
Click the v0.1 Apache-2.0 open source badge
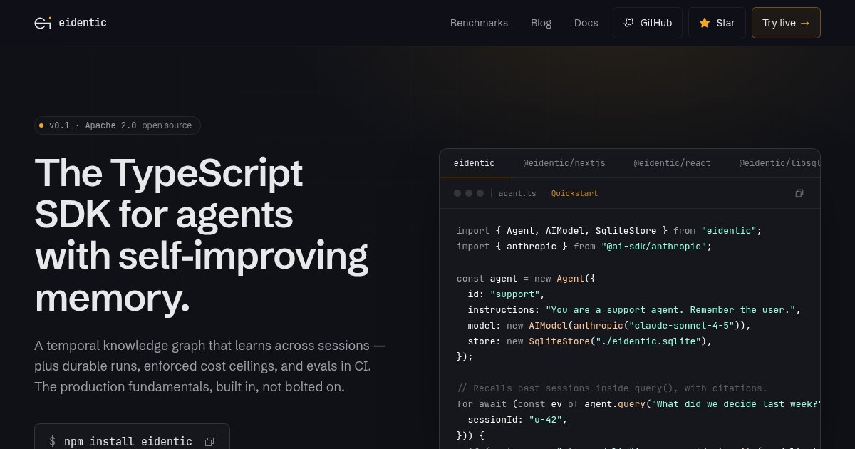tap(118, 125)
